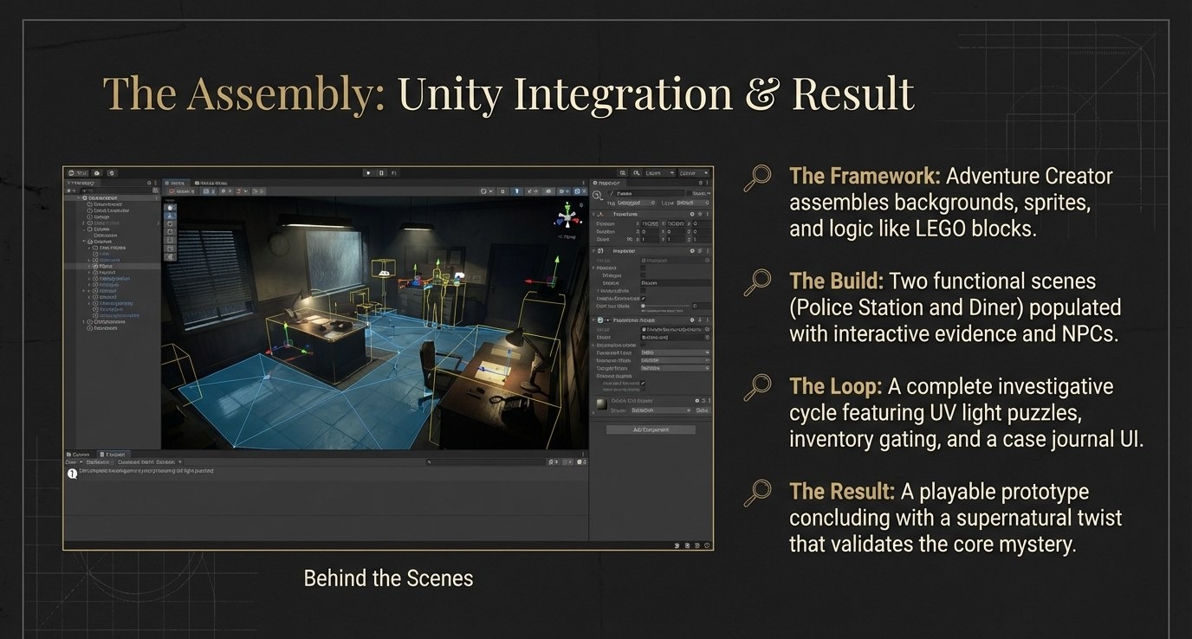
Task: Click the Pause button in Unity toolbar
Action: (x=382, y=173)
